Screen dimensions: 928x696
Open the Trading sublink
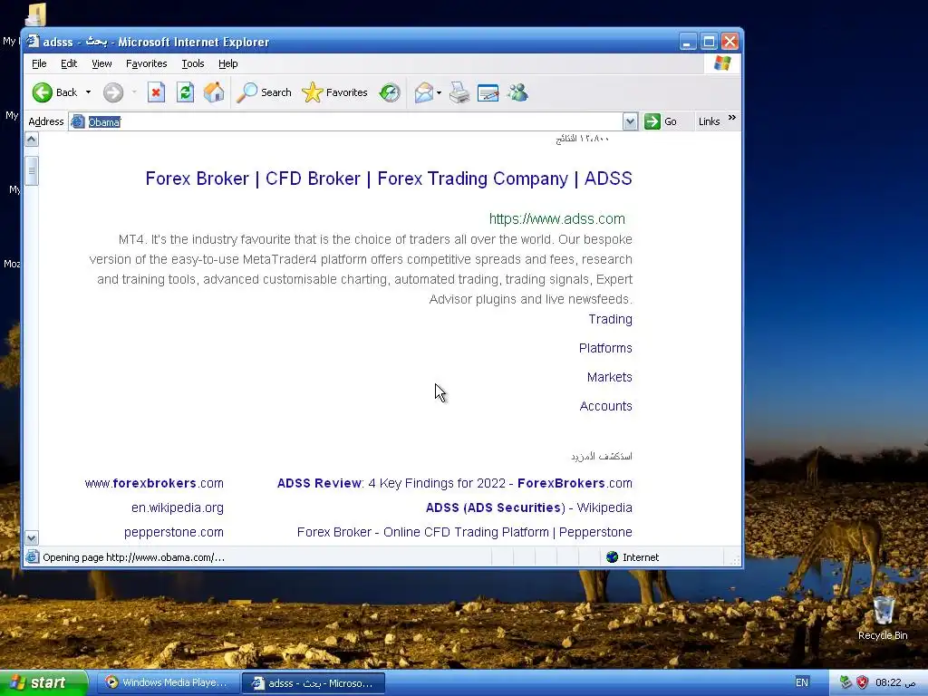[x=610, y=319]
